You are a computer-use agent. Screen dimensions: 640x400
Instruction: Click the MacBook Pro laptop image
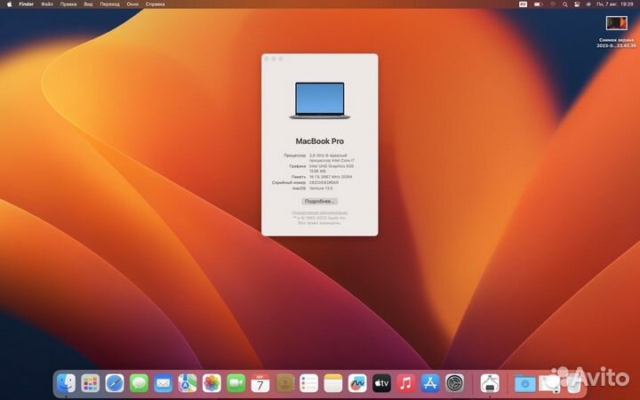(x=320, y=100)
